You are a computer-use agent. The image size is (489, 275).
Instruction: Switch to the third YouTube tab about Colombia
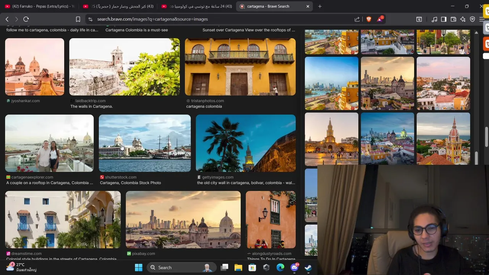(197, 6)
